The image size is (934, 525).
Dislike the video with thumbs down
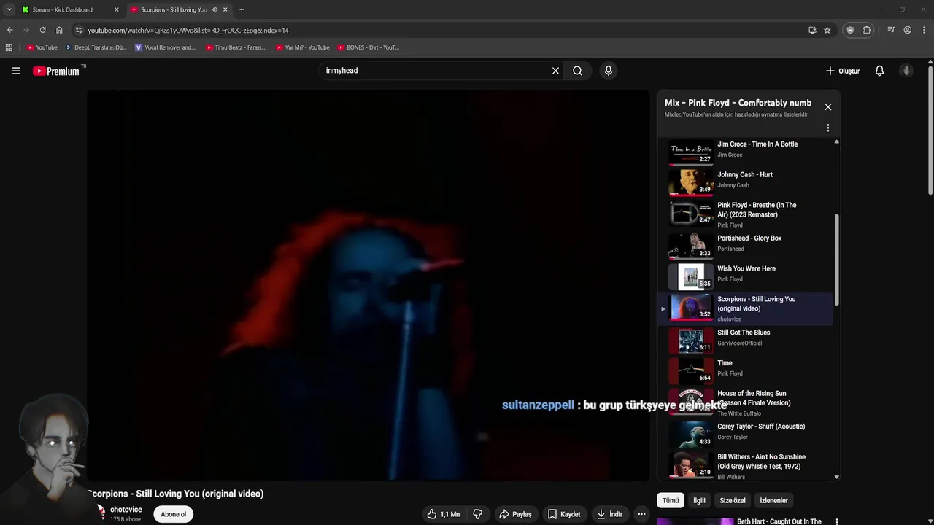[478, 514]
